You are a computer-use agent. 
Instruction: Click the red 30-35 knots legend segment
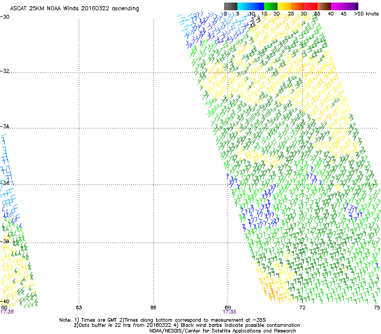tap(311, 6)
